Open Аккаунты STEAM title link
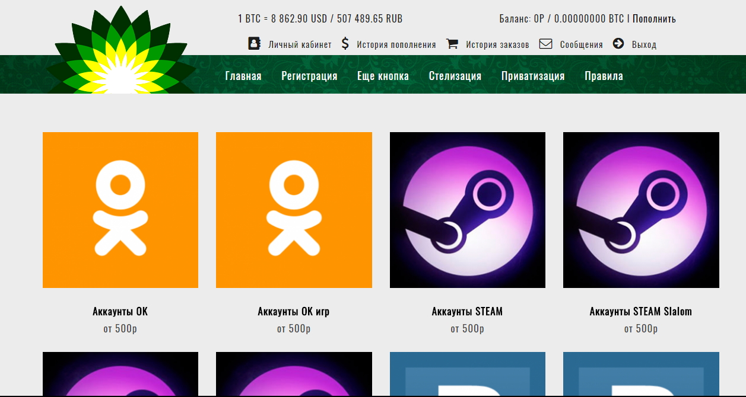This screenshot has width=746, height=397. pyautogui.click(x=468, y=311)
